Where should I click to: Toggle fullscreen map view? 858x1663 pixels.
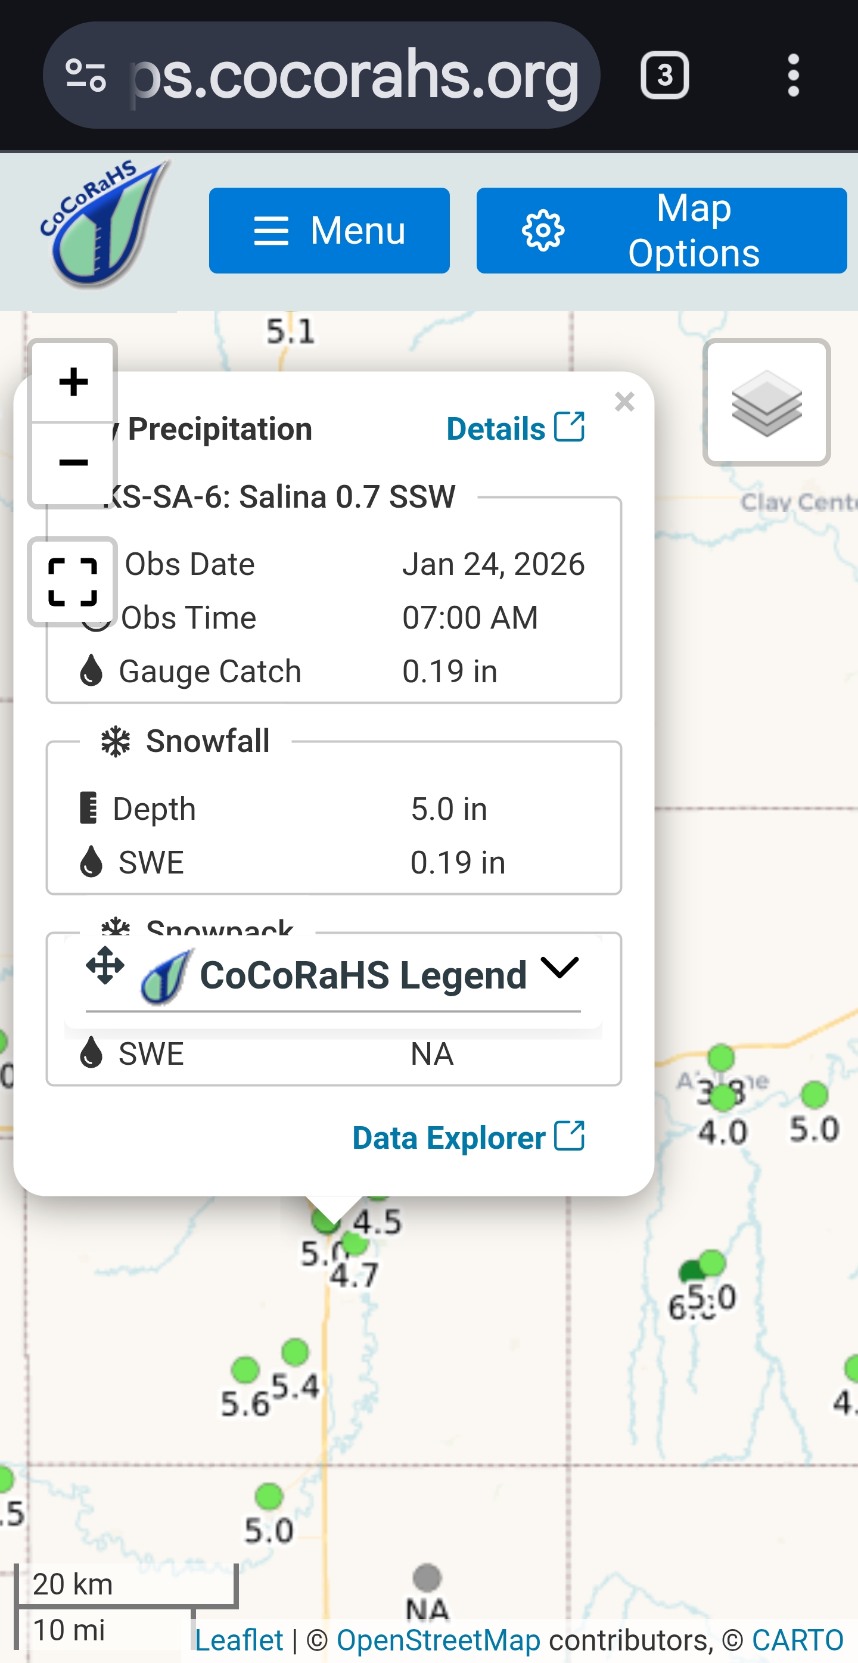click(x=73, y=582)
